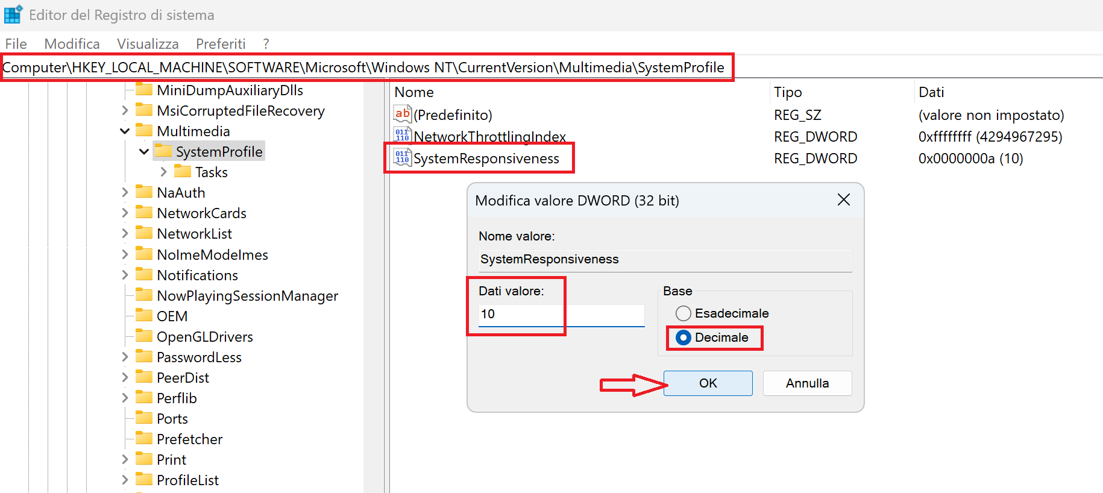Close the Modifica valore DWORD dialog

pyautogui.click(x=844, y=199)
